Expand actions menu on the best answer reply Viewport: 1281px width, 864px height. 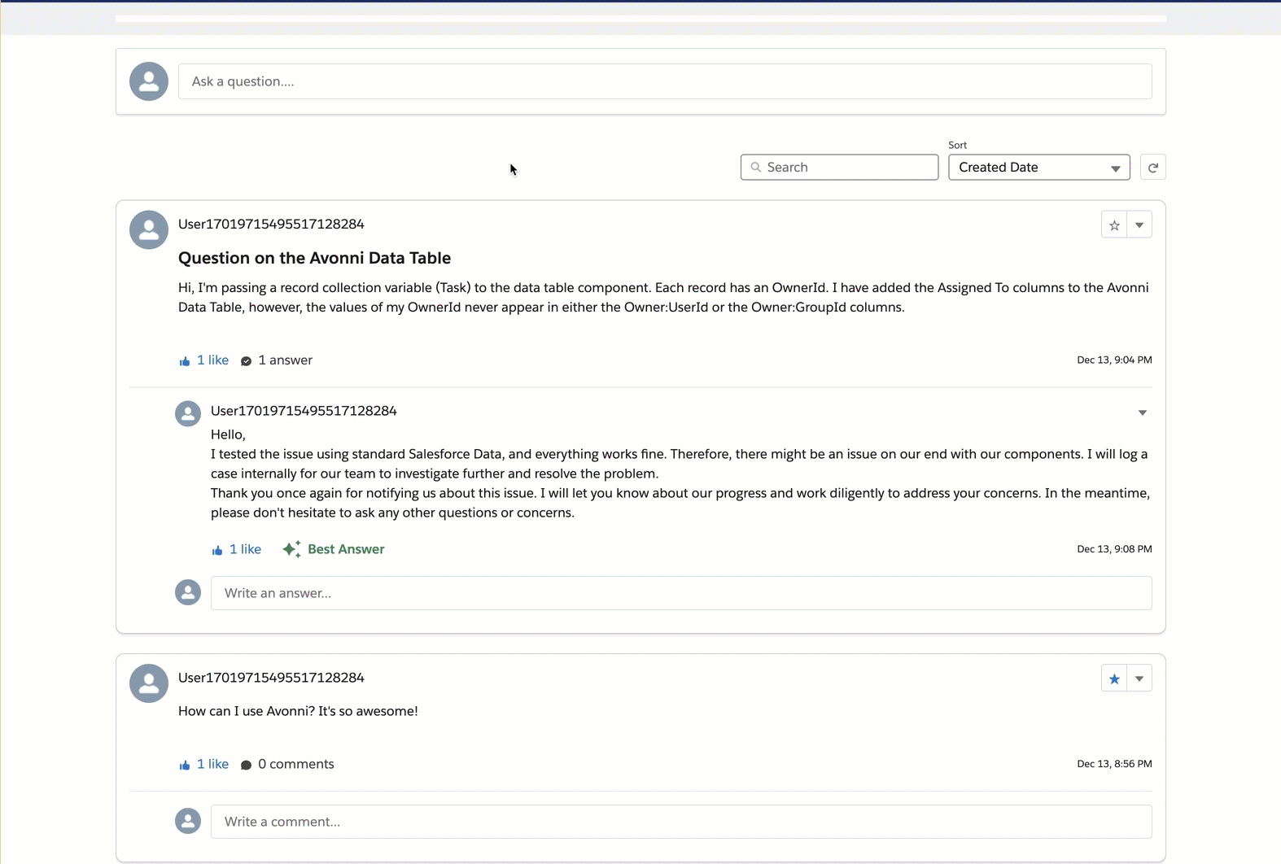[x=1143, y=412]
